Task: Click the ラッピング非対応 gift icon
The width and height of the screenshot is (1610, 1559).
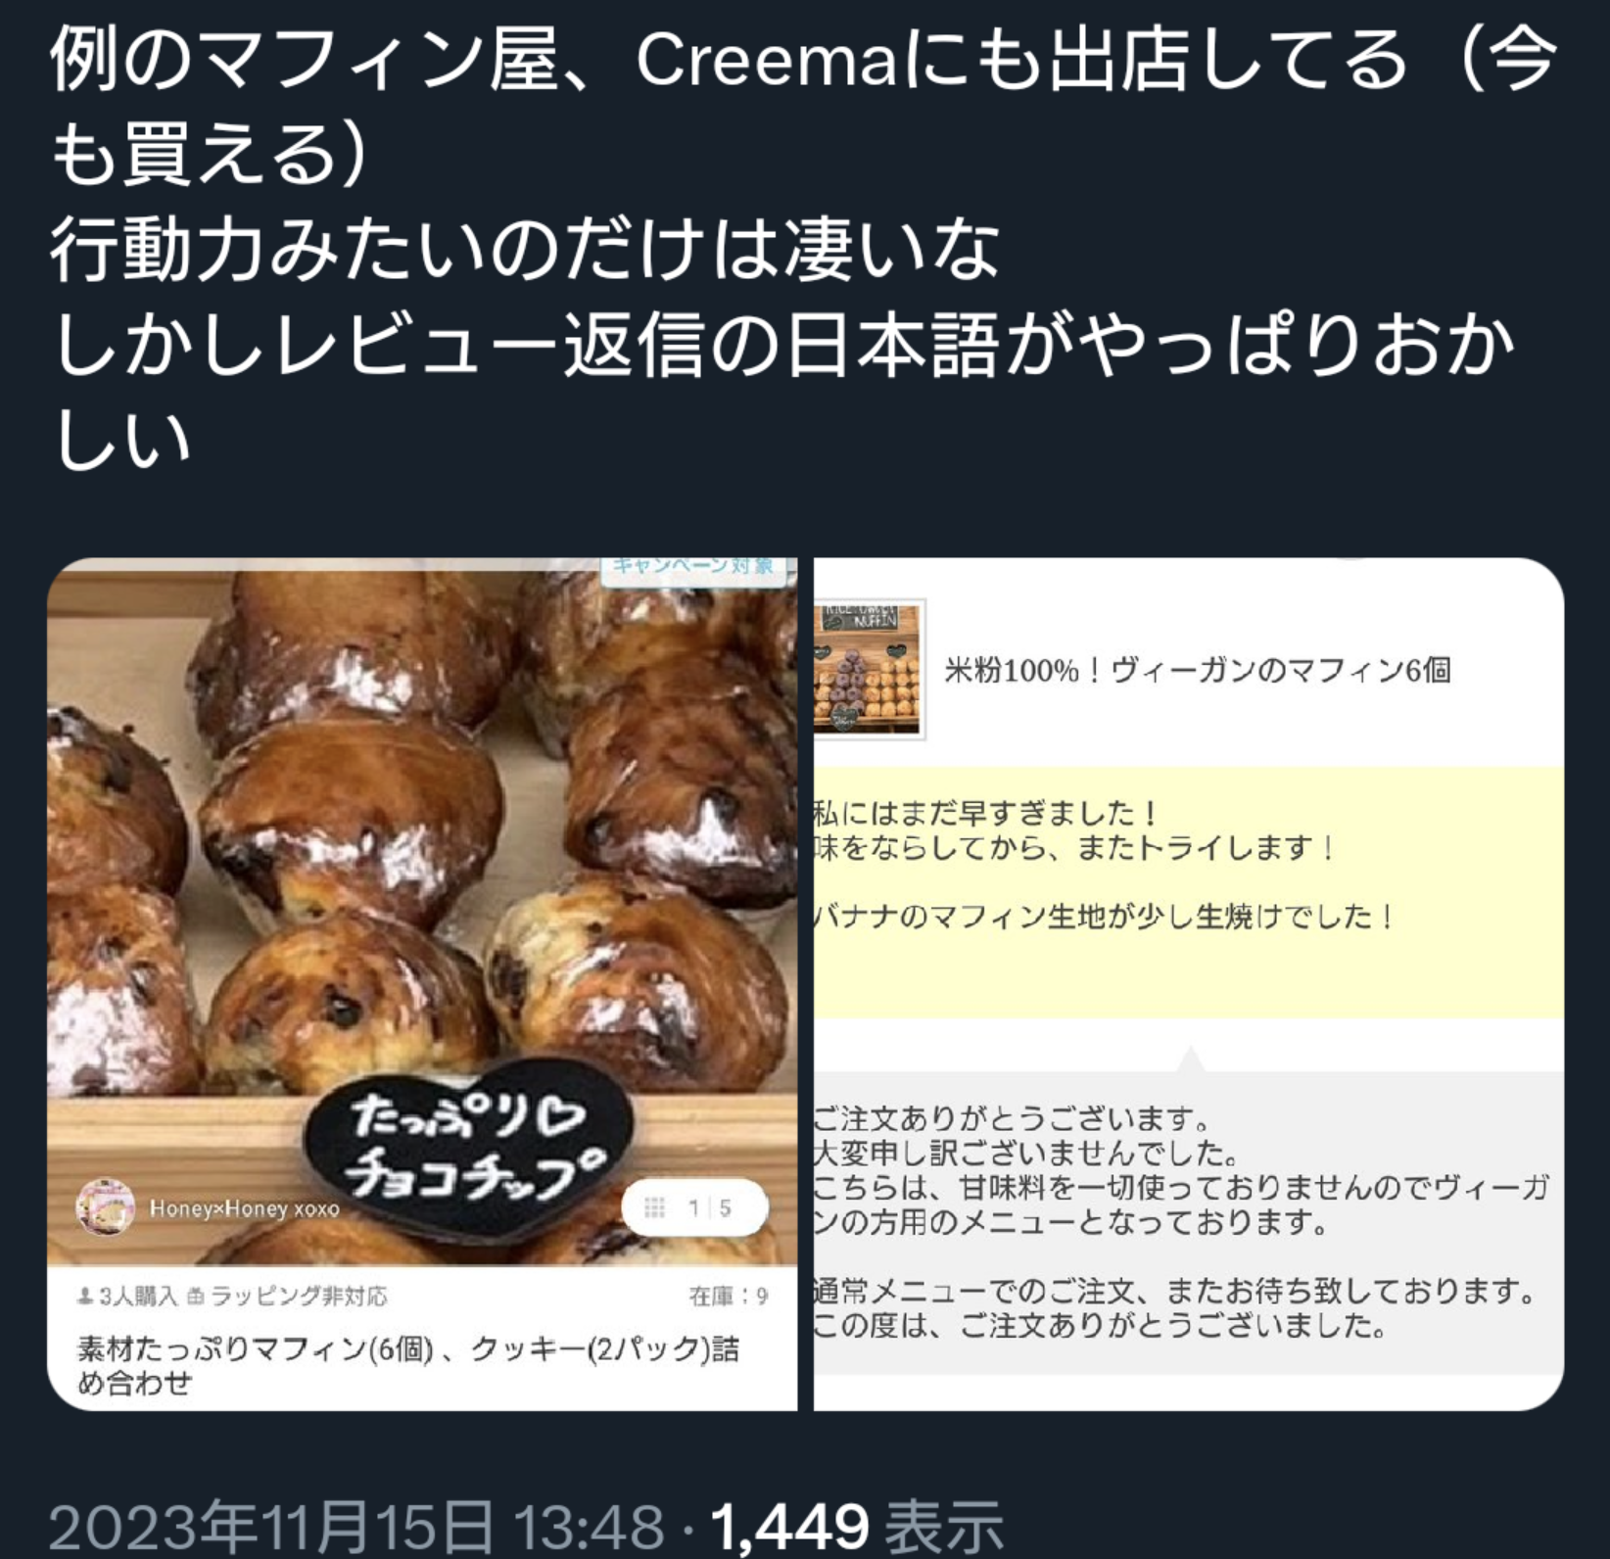Action: (195, 1297)
